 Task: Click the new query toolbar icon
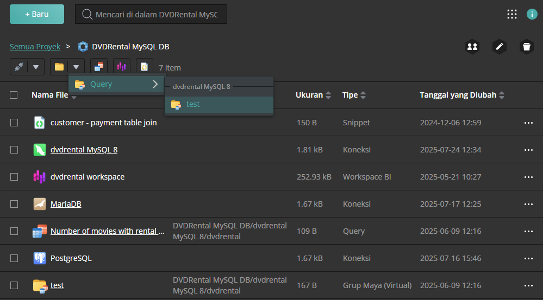99,67
